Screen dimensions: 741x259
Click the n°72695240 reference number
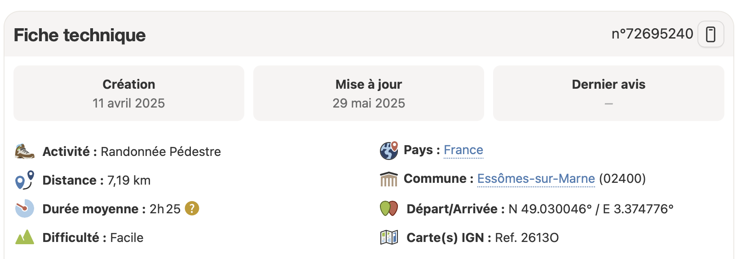pyautogui.click(x=652, y=34)
